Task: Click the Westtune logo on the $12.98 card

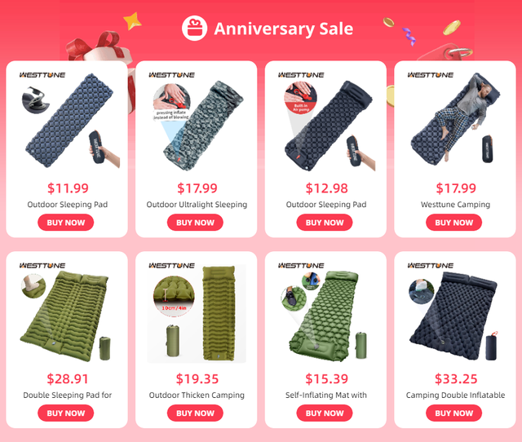Action: (301, 75)
